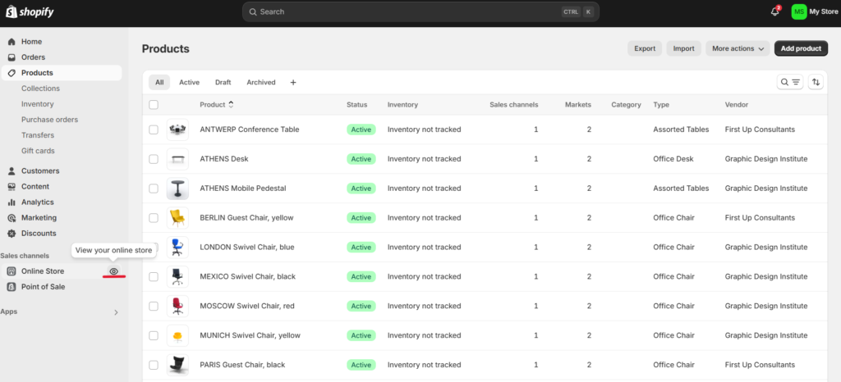Click the Export button
The image size is (841, 382).
pos(645,48)
